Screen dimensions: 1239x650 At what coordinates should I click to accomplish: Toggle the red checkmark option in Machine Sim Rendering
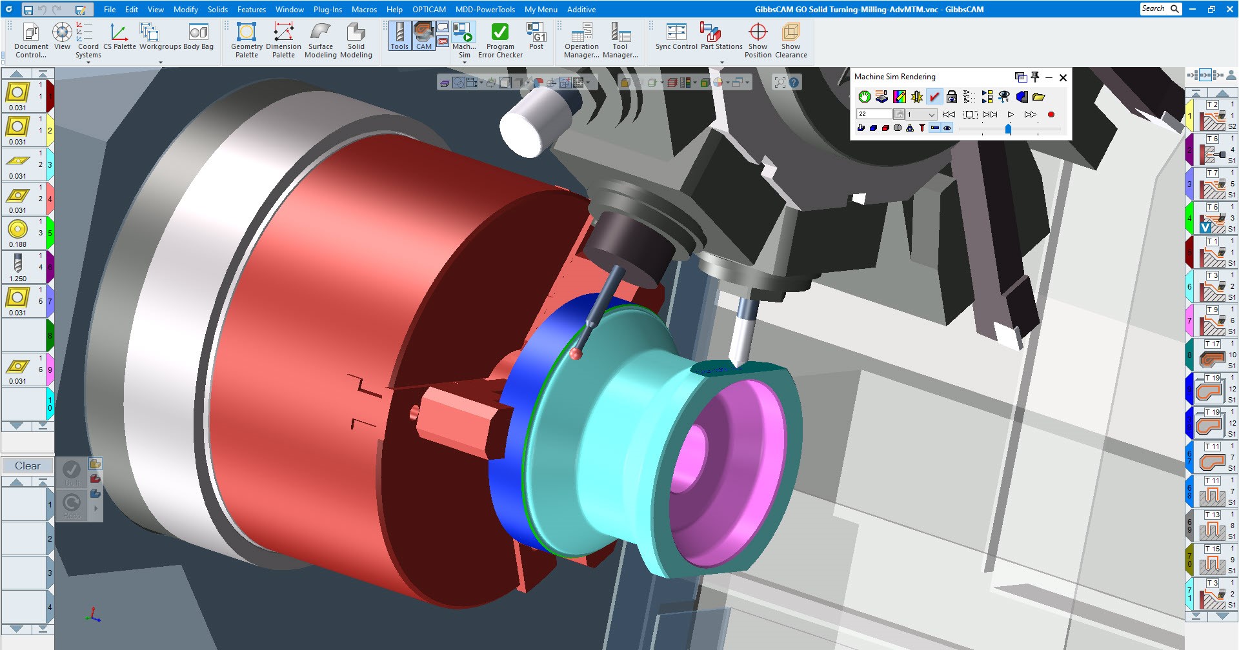click(x=934, y=97)
